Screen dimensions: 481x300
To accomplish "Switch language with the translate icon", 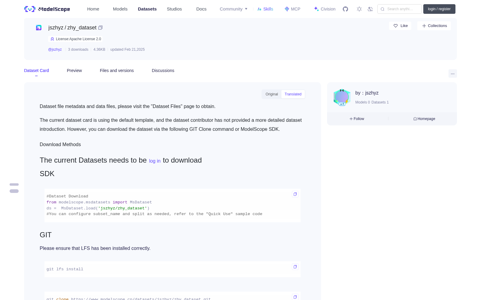I will [x=370, y=9].
